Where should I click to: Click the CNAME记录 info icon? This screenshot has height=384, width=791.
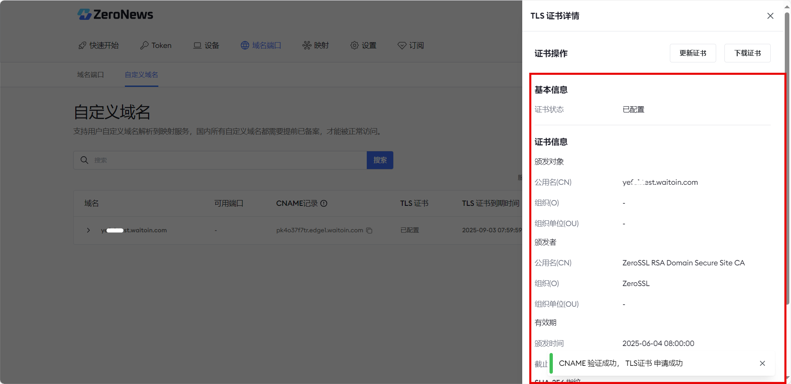pyautogui.click(x=324, y=203)
